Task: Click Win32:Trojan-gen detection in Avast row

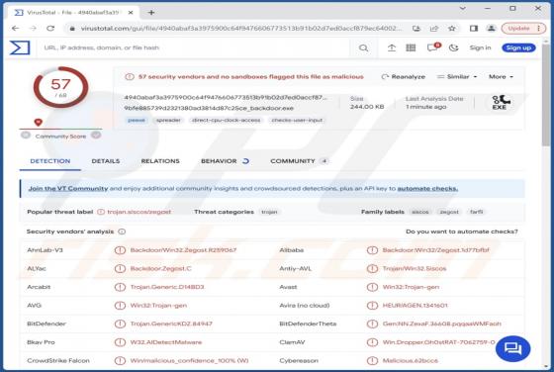Action: click(x=411, y=287)
